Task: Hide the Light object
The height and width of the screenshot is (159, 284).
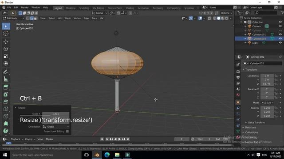Action: coord(280,43)
